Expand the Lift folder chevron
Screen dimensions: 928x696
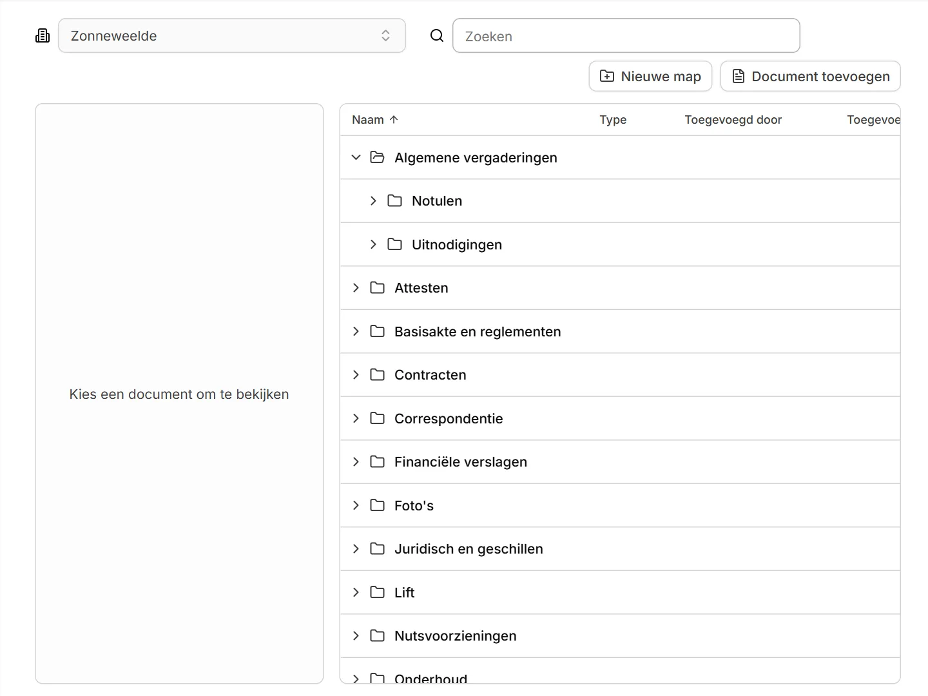pos(356,592)
